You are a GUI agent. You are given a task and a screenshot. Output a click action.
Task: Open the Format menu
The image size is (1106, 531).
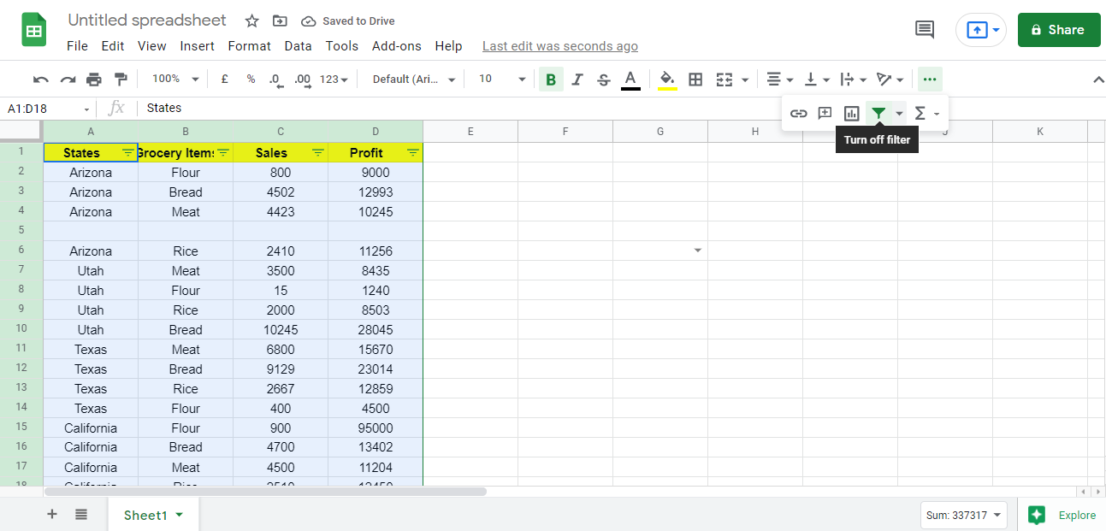(x=250, y=46)
